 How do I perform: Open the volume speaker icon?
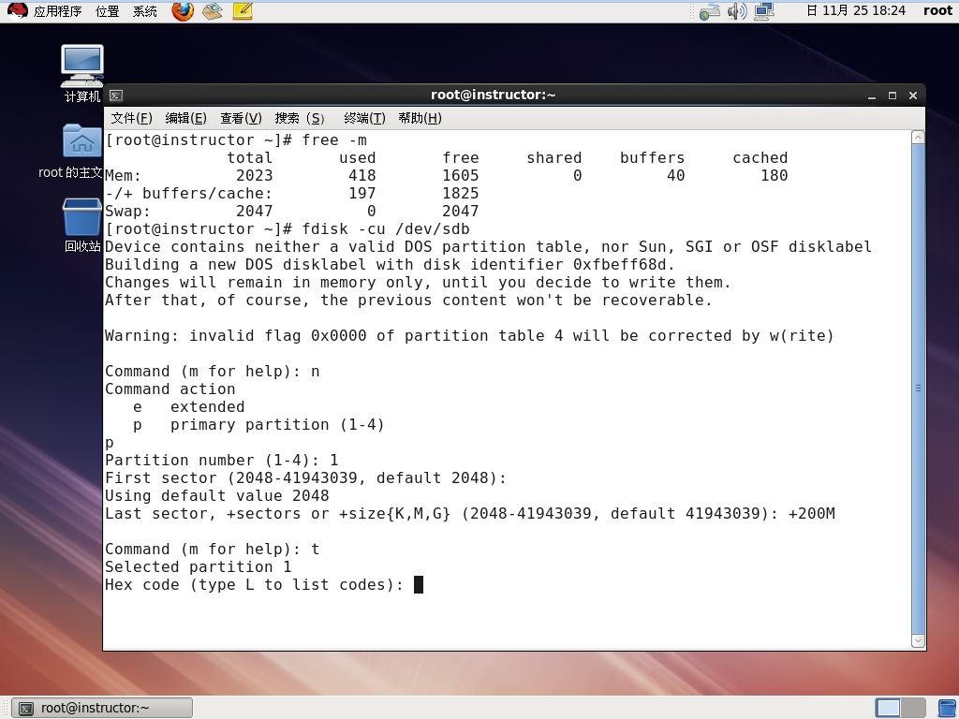pyautogui.click(x=737, y=11)
